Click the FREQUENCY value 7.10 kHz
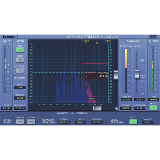The image size is (160, 160). [x=20, y=108]
